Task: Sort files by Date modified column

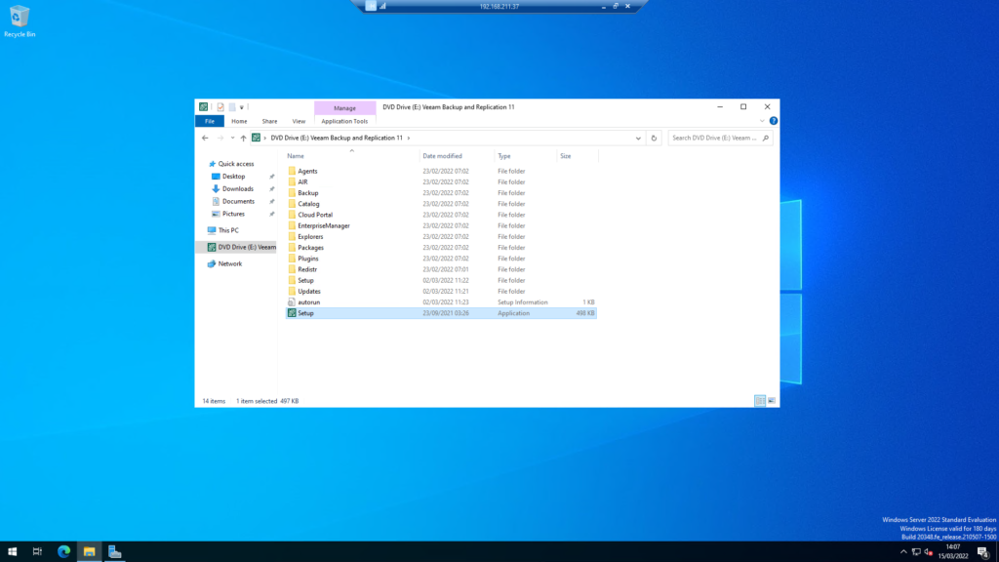Action: coord(442,156)
